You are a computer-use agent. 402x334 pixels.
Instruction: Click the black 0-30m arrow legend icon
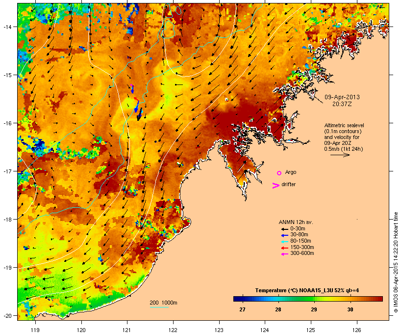(x=284, y=229)
